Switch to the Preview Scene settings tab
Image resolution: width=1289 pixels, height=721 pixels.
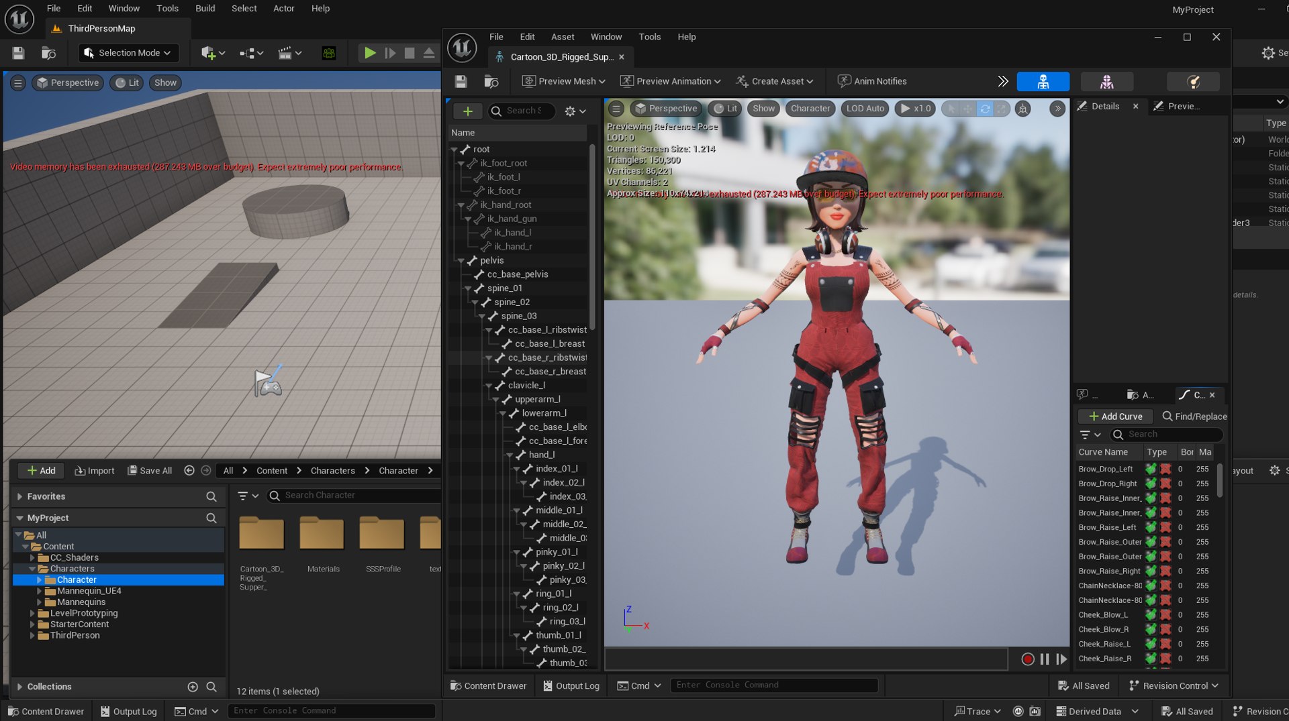tap(1183, 106)
